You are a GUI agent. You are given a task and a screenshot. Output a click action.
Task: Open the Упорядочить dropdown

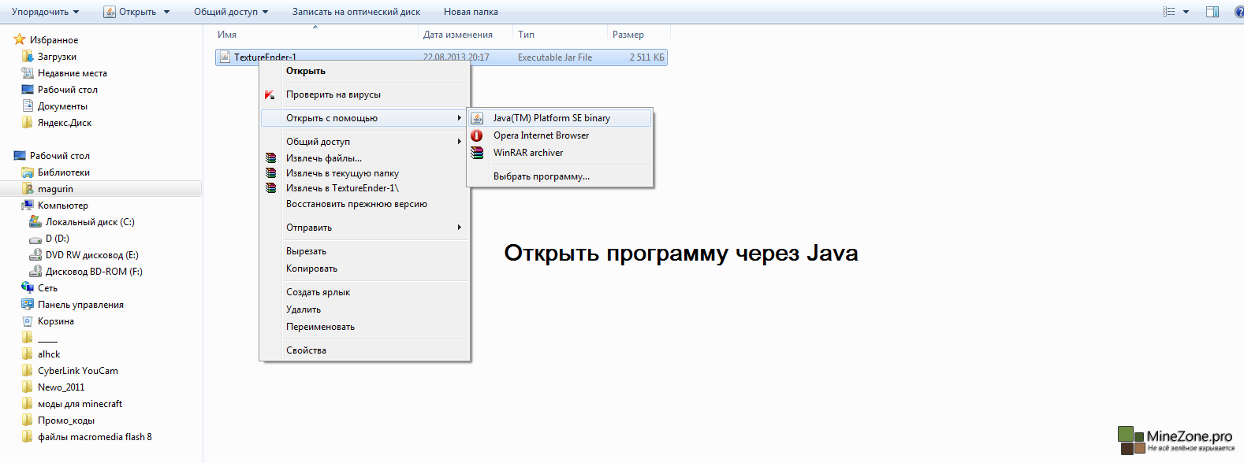(x=45, y=12)
